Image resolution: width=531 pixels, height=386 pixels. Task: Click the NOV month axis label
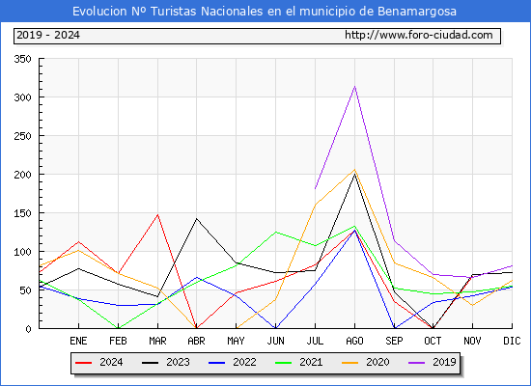pos(472,341)
